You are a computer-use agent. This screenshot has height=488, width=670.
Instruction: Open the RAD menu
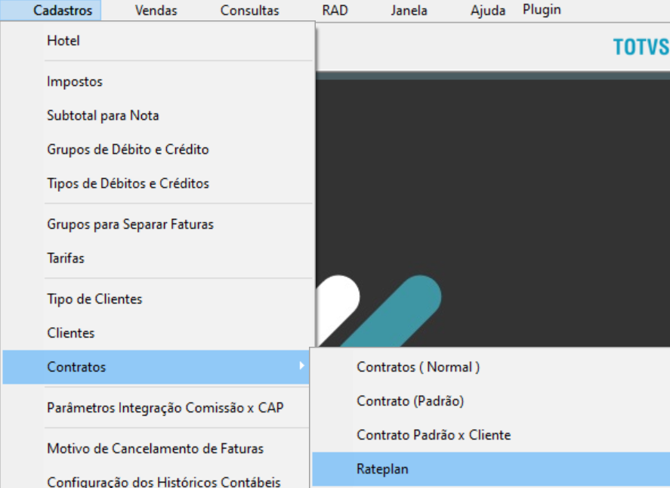[335, 11]
